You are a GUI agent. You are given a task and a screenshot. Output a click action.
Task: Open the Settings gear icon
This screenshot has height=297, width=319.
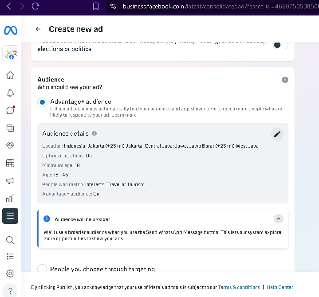point(10,274)
